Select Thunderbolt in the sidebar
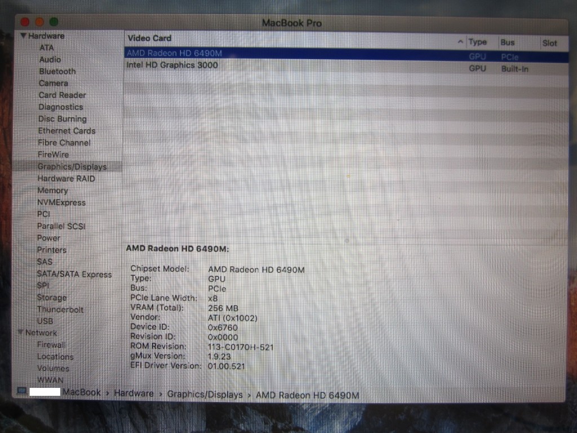This screenshot has height=433, width=577. (60, 310)
